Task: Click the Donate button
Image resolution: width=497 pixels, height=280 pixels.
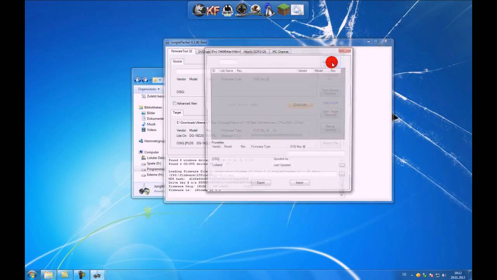Action: (300, 105)
